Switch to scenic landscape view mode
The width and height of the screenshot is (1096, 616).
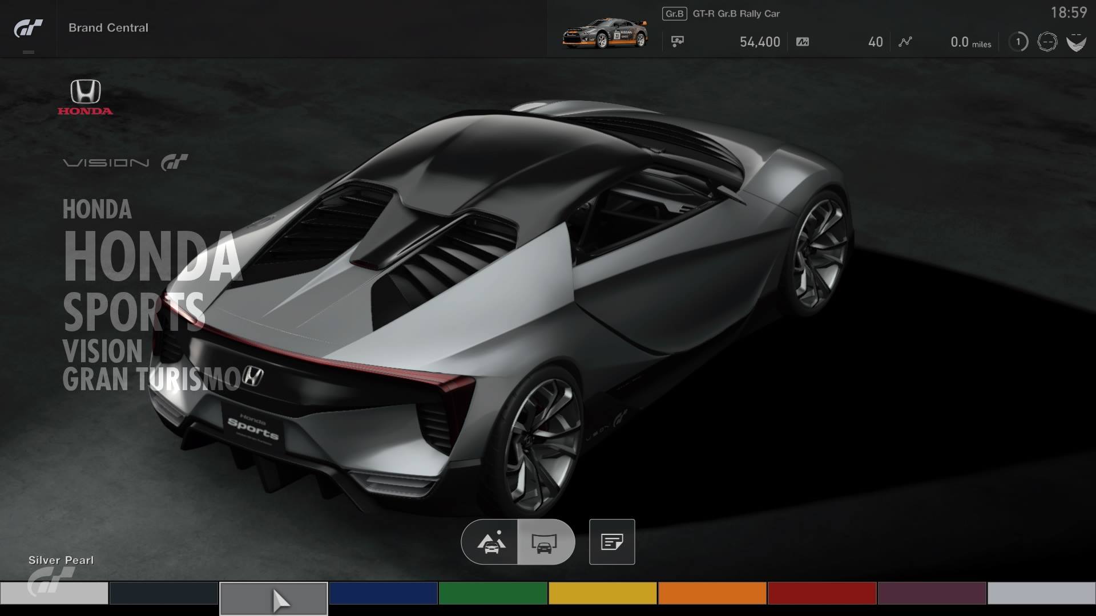490,542
